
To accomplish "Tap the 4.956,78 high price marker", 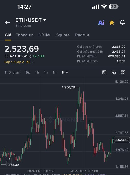I will tap(68, 87).
